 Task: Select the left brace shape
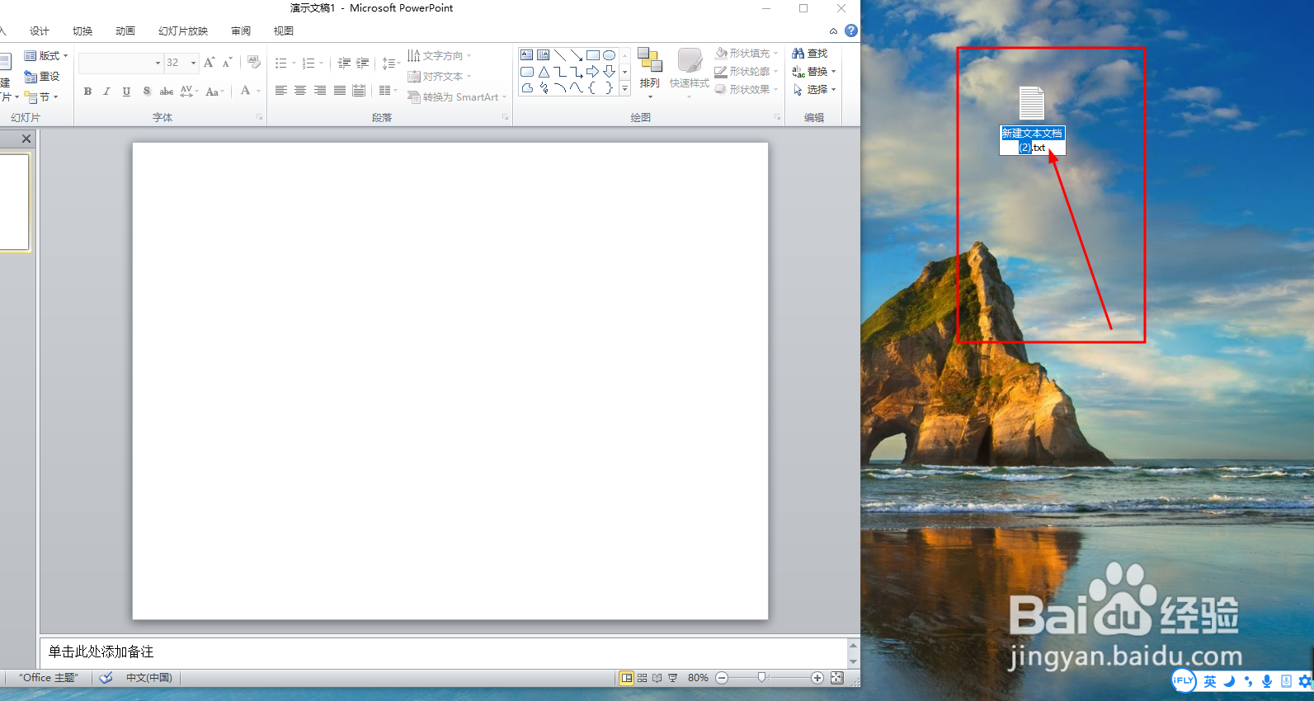[x=592, y=88]
